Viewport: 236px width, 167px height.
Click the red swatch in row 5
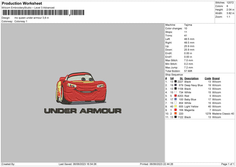tap(175, 96)
